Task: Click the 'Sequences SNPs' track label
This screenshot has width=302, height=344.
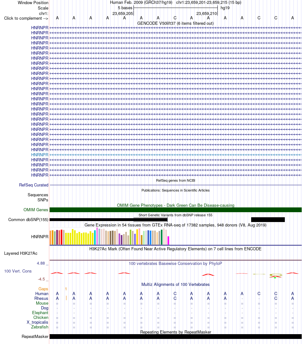Action: 38,197
